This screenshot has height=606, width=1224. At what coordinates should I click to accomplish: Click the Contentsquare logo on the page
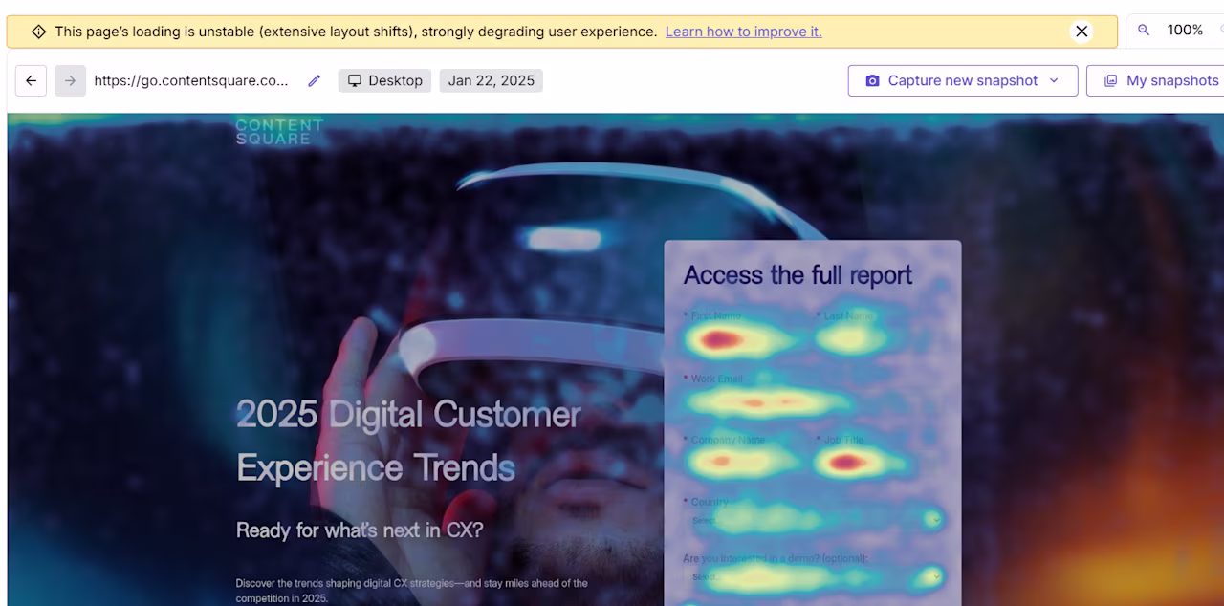(x=279, y=132)
